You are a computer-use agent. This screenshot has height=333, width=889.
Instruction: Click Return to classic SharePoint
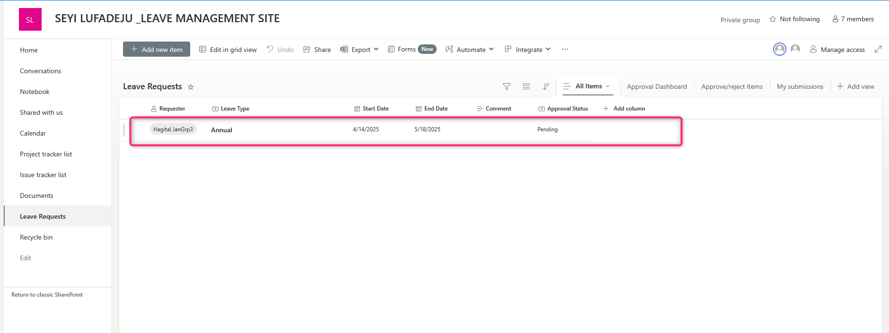click(x=47, y=295)
